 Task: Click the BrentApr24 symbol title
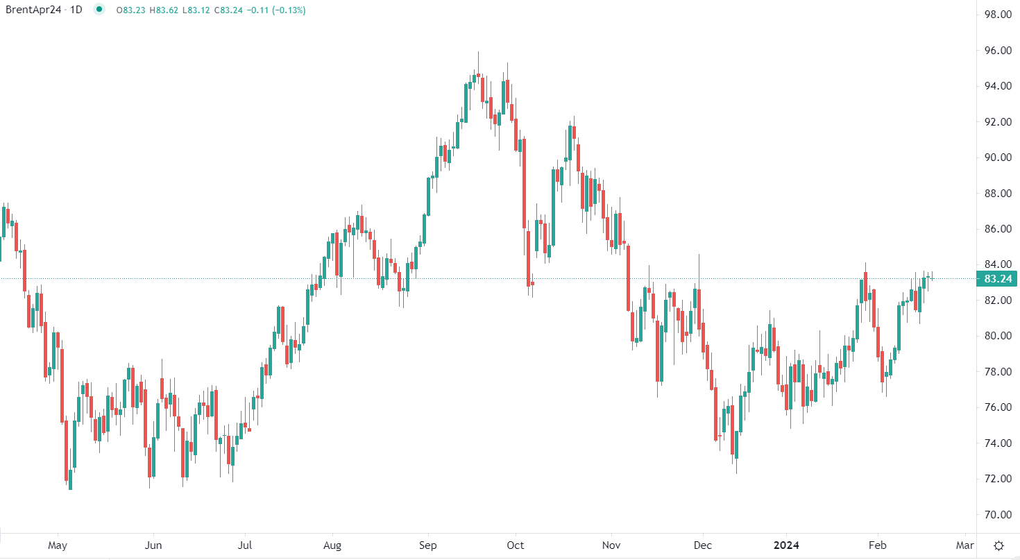coord(32,10)
